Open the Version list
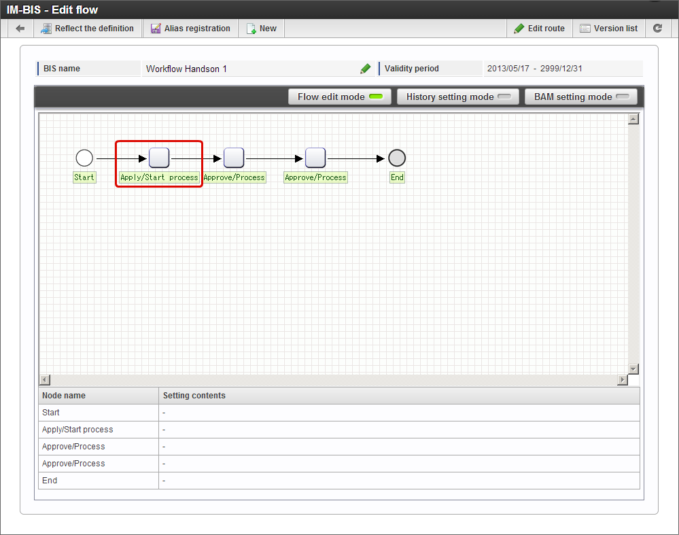 click(609, 29)
